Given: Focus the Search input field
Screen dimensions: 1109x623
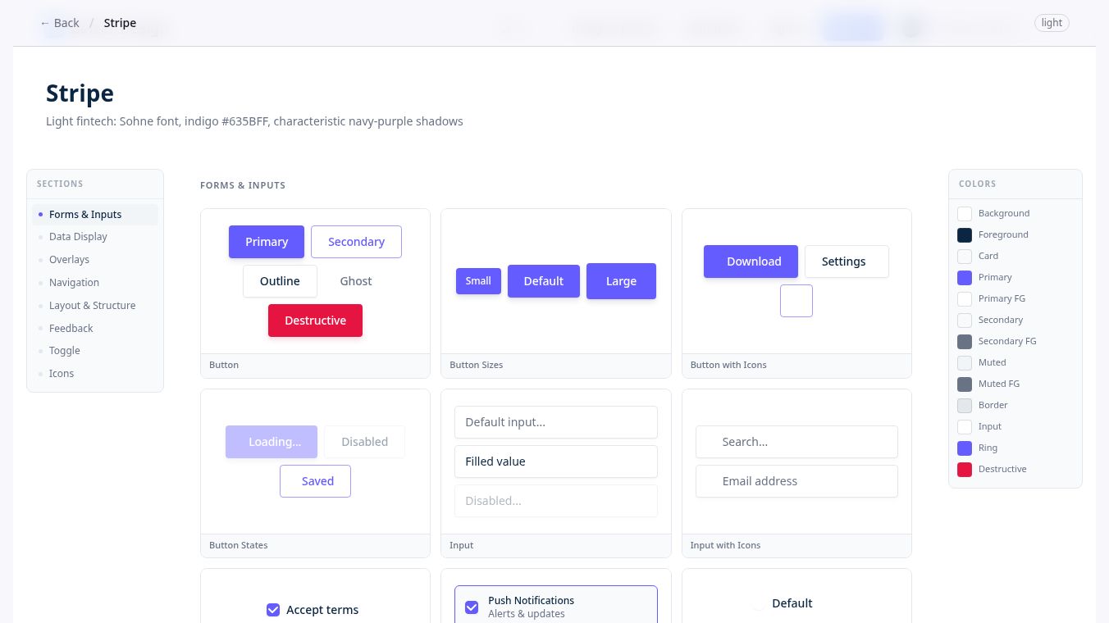Looking at the screenshot, I should (x=796, y=442).
